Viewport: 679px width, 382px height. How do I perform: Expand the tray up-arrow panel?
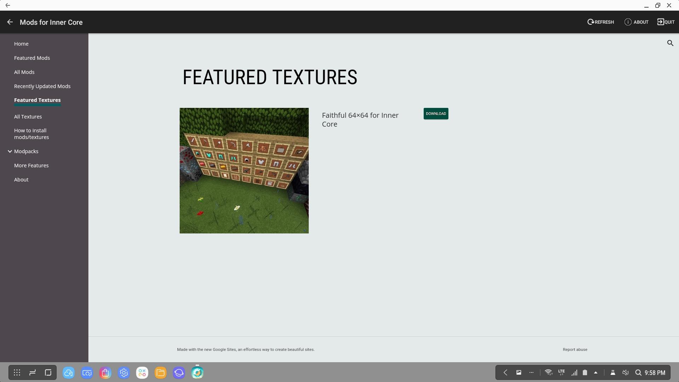tap(596, 372)
